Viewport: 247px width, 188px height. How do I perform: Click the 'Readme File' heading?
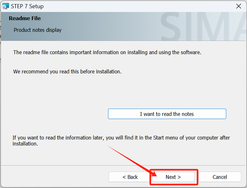[25, 18]
